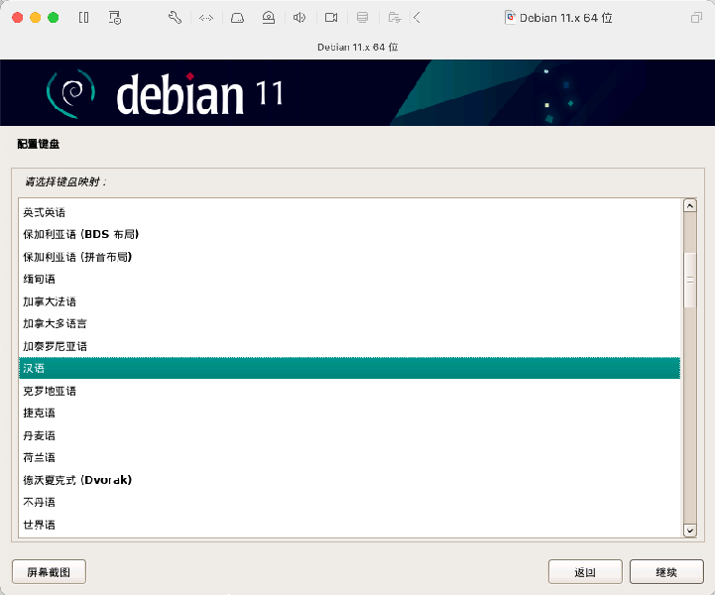Click the network adapter arrows icon
This screenshot has width=715, height=595.
[x=206, y=18]
